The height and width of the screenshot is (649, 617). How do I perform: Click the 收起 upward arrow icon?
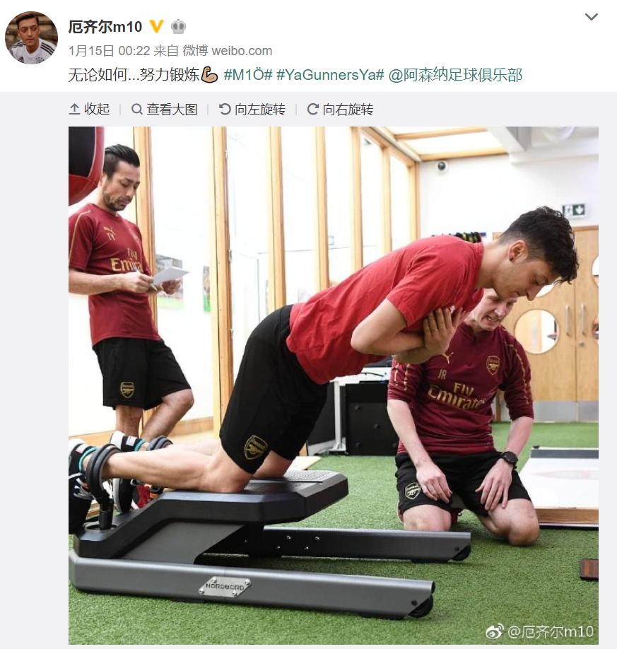click(74, 110)
